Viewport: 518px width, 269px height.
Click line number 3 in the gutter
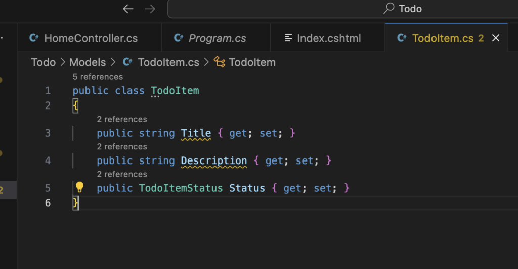[x=48, y=133]
